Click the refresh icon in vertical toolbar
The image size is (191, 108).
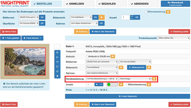(x=57, y=71)
